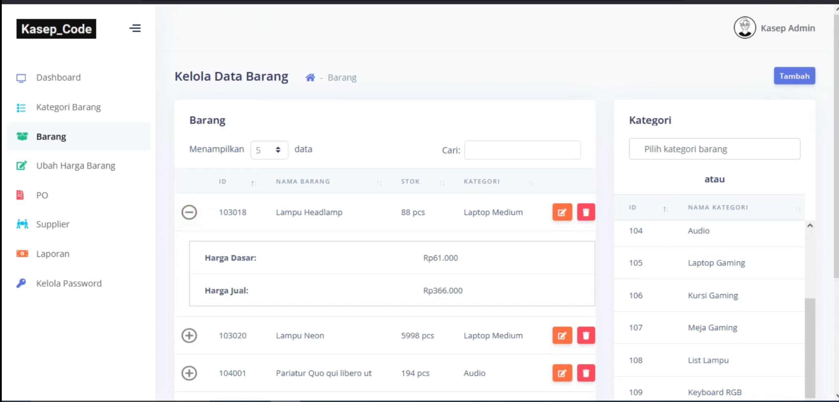Edit the Pariatur Quo qui libero ut item

562,373
